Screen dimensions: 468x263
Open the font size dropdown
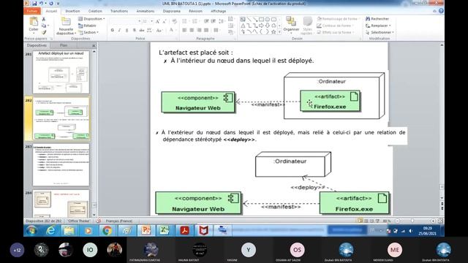151,21
